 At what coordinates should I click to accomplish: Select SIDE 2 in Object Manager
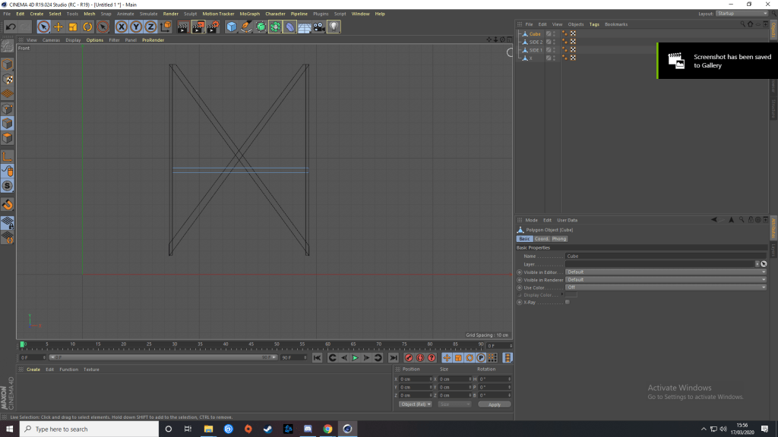pyautogui.click(x=536, y=42)
